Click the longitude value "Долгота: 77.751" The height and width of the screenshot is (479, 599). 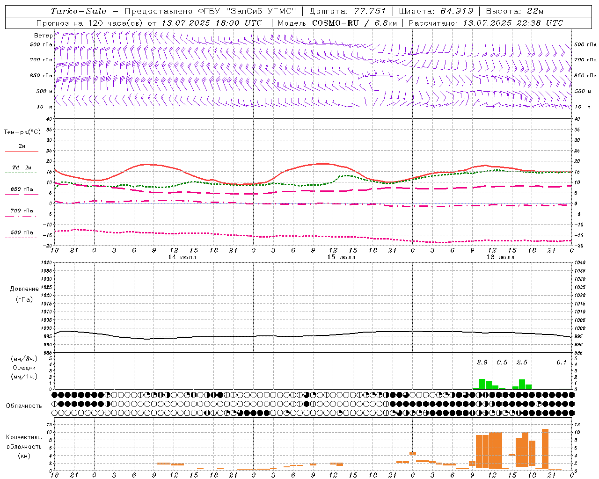tap(348, 11)
